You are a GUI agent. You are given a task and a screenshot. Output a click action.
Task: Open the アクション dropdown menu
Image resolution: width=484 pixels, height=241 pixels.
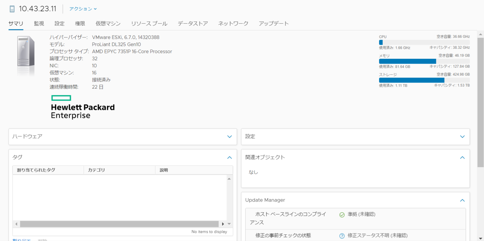click(83, 9)
